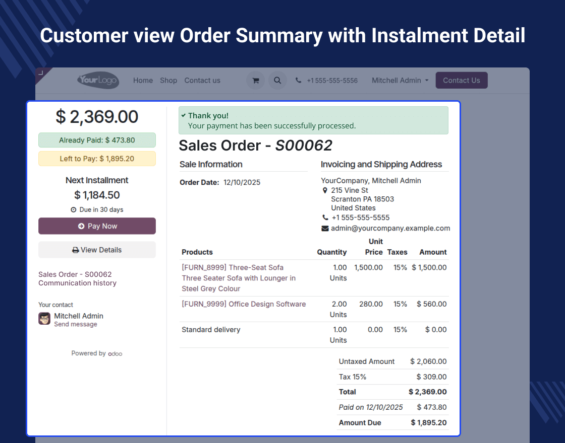Click the $ 560.00 amount cell
Image resolution: width=565 pixels, height=443 pixels.
pos(431,304)
